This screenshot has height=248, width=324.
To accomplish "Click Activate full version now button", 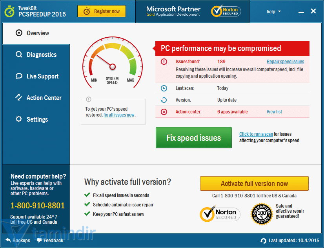I will tap(254, 183).
